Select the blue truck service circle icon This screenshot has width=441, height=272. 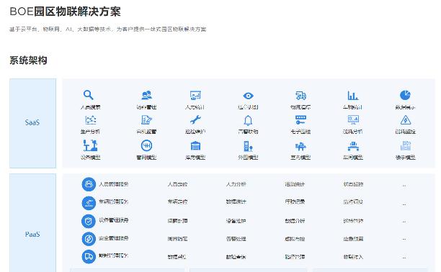(89, 257)
